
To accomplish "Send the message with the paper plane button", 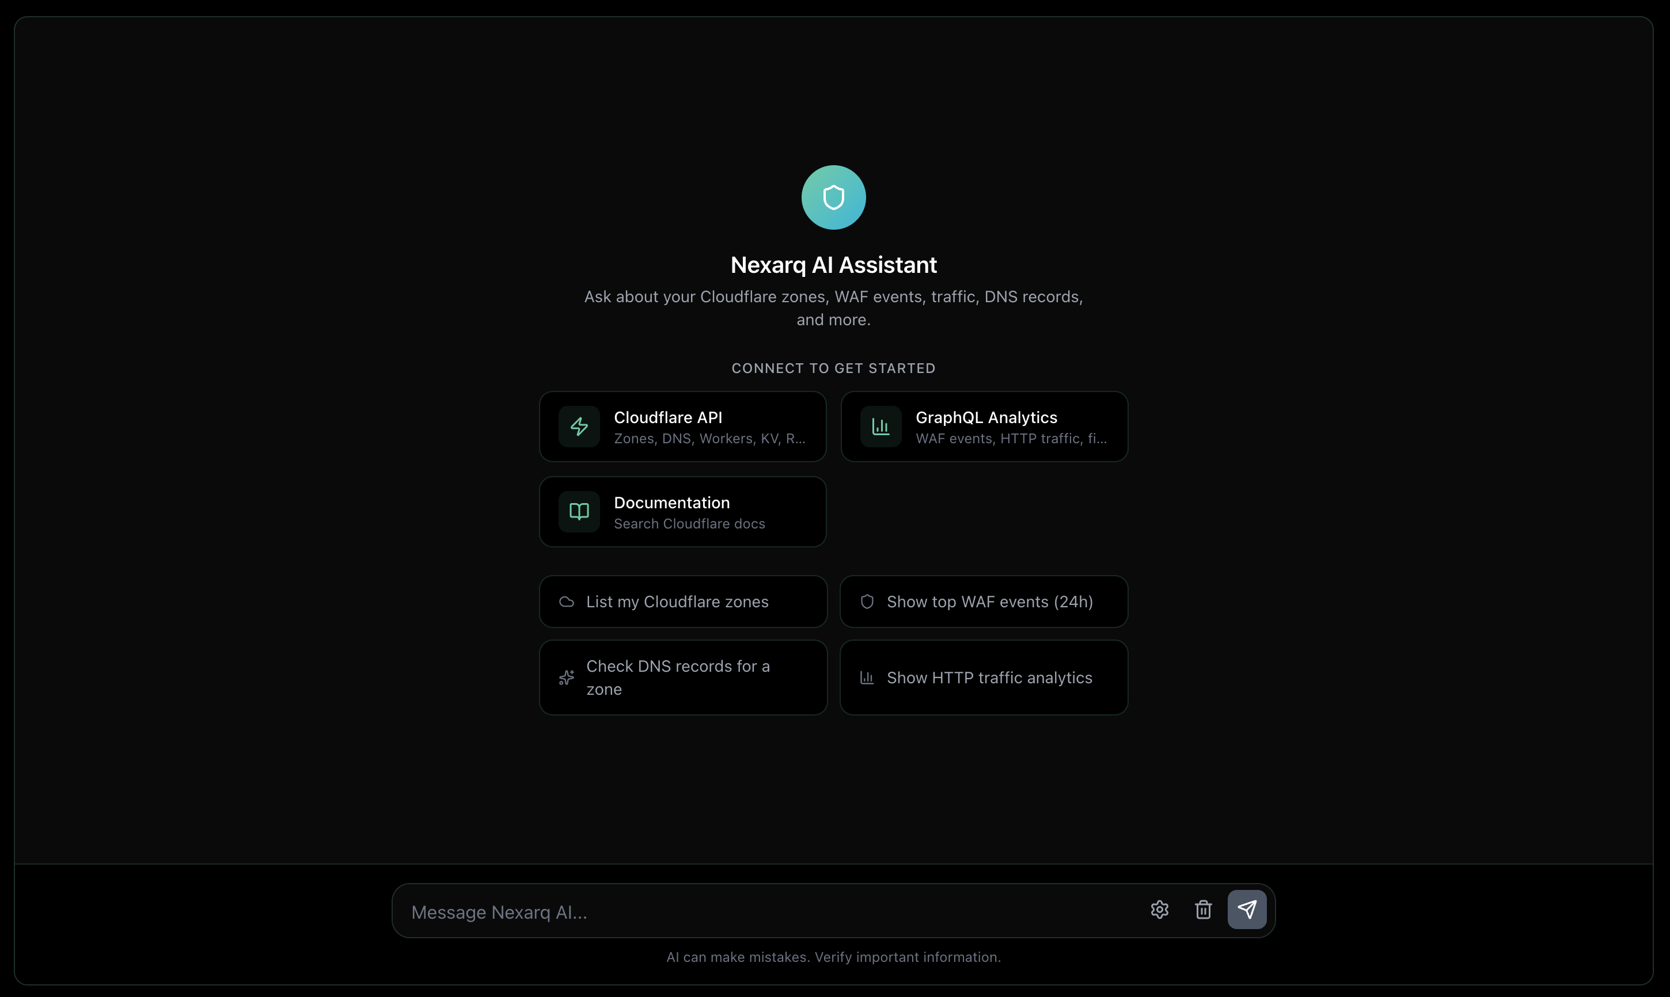I will coord(1247,910).
